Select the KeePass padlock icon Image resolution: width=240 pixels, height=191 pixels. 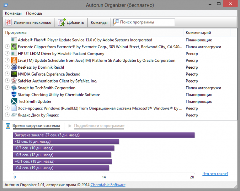click(x=14, y=67)
